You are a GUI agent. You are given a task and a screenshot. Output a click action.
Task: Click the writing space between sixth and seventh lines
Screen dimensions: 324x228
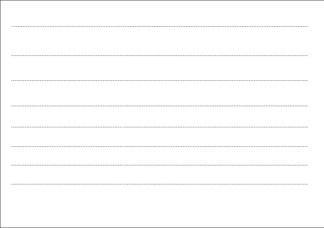coord(160,156)
